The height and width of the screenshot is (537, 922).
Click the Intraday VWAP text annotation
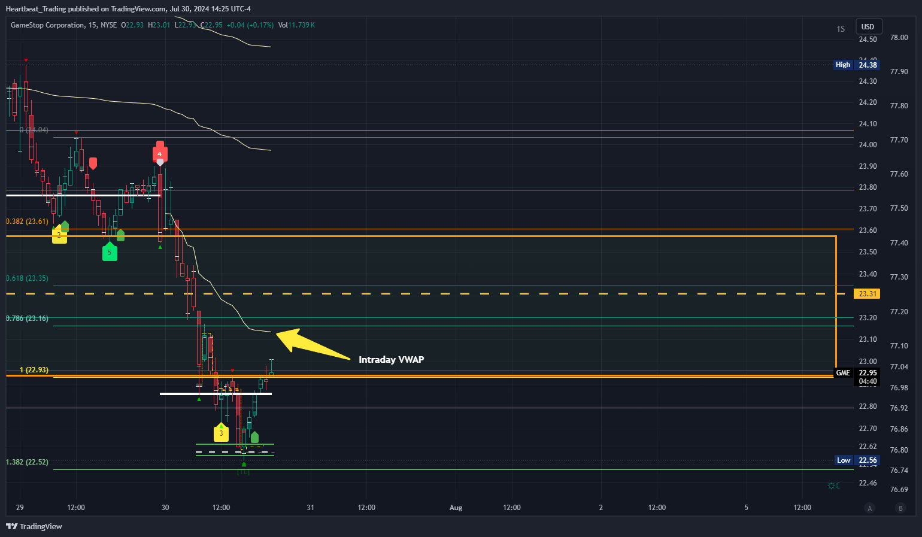pyautogui.click(x=391, y=360)
